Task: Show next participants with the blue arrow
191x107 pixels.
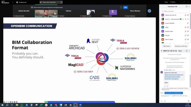Action: (x=149, y=11)
